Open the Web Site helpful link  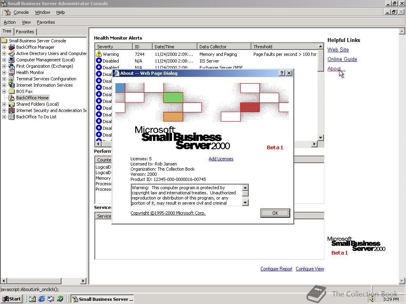(x=338, y=49)
